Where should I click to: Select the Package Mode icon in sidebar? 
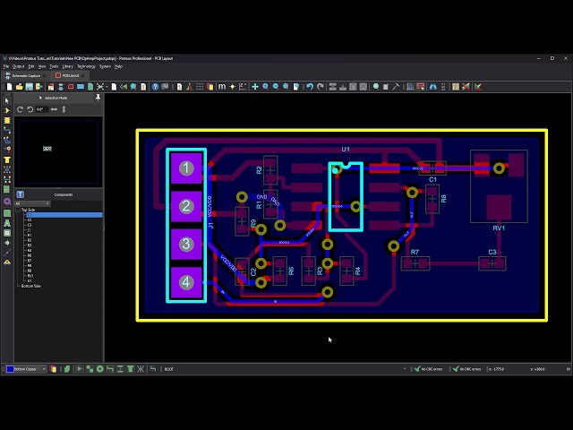pos(7,120)
